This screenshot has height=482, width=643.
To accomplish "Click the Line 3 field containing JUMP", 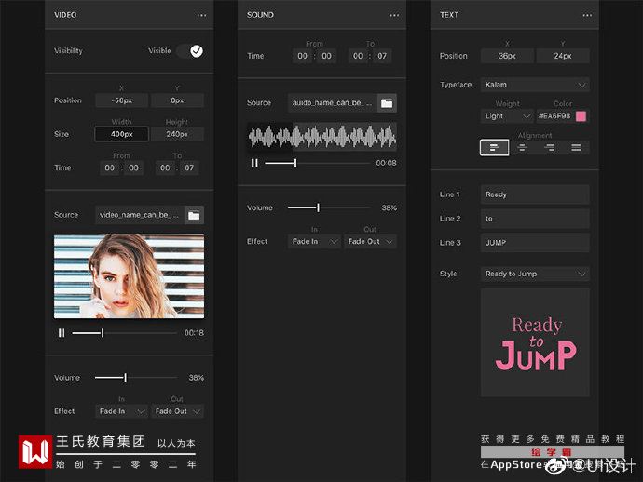I will [x=535, y=243].
